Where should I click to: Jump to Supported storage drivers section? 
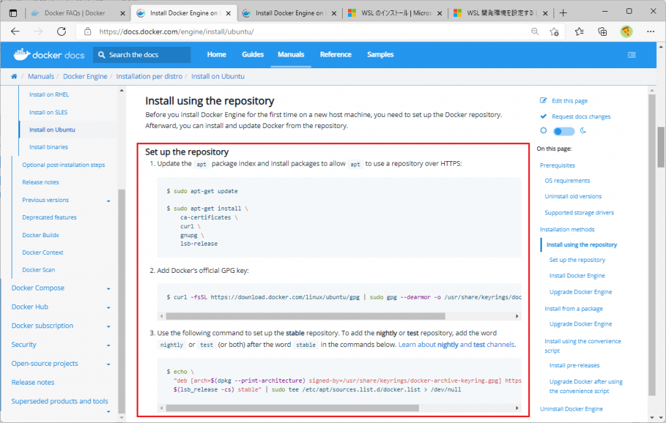click(x=579, y=212)
